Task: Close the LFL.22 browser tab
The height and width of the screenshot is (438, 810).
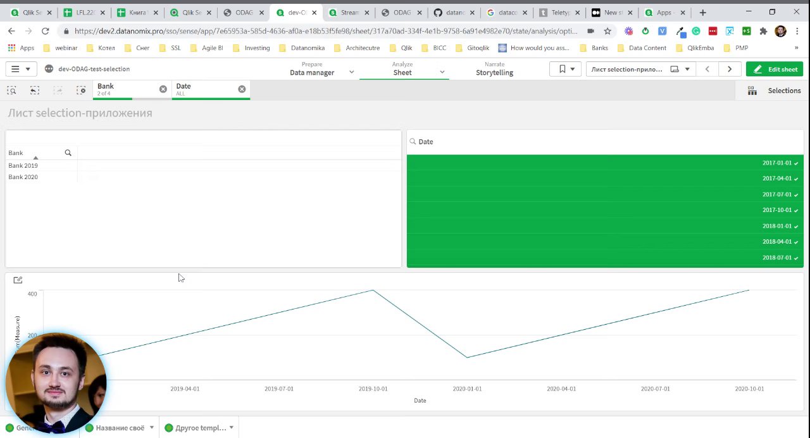Action: coord(102,13)
